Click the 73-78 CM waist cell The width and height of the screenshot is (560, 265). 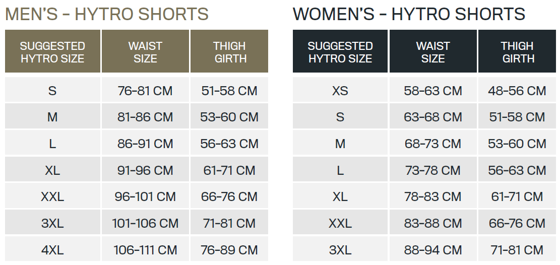tap(433, 170)
